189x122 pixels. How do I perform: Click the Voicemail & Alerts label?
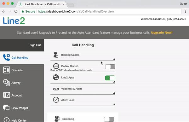[x=72, y=89]
